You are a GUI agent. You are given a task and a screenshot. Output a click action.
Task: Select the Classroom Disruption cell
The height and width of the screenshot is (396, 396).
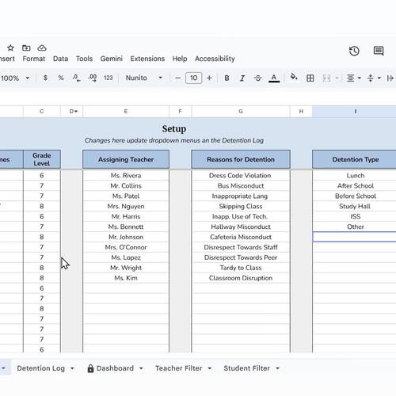click(241, 278)
